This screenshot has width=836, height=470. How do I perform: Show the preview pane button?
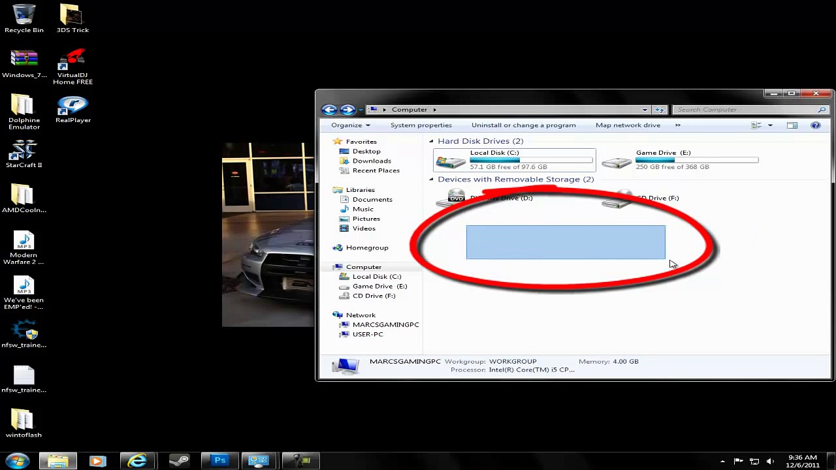[792, 125]
